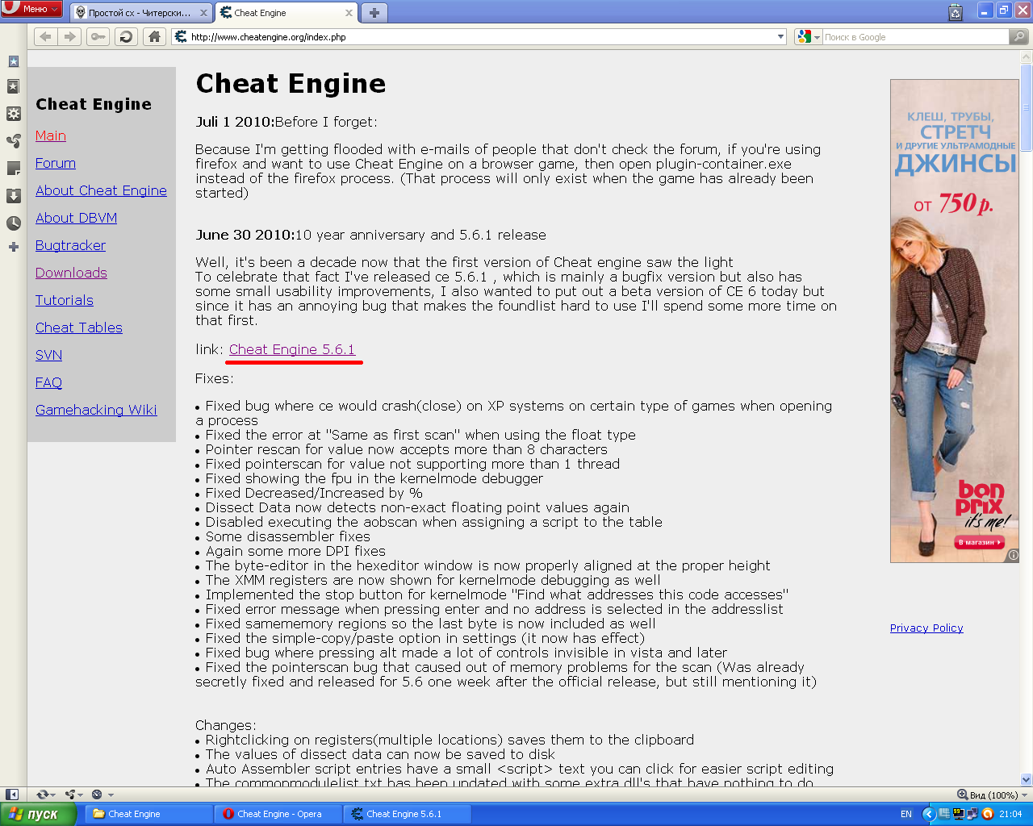The width and height of the screenshot is (1033, 826).
Task: Click the Opera Turbo status bar icon
Action: 98,795
